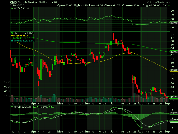Click the 60M volume scale label
The height and width of the screenshot is (134, 178).
coord(7,87)
